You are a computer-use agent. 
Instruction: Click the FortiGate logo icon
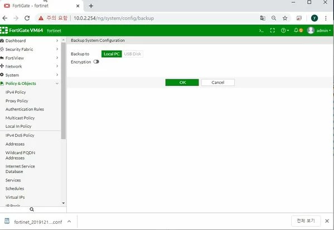pos(4,30)
